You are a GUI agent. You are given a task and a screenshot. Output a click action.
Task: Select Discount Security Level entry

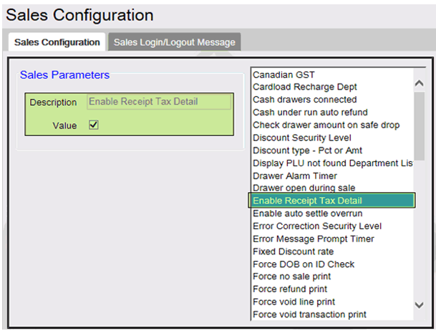pyautogui.click(x=301, y=138)
